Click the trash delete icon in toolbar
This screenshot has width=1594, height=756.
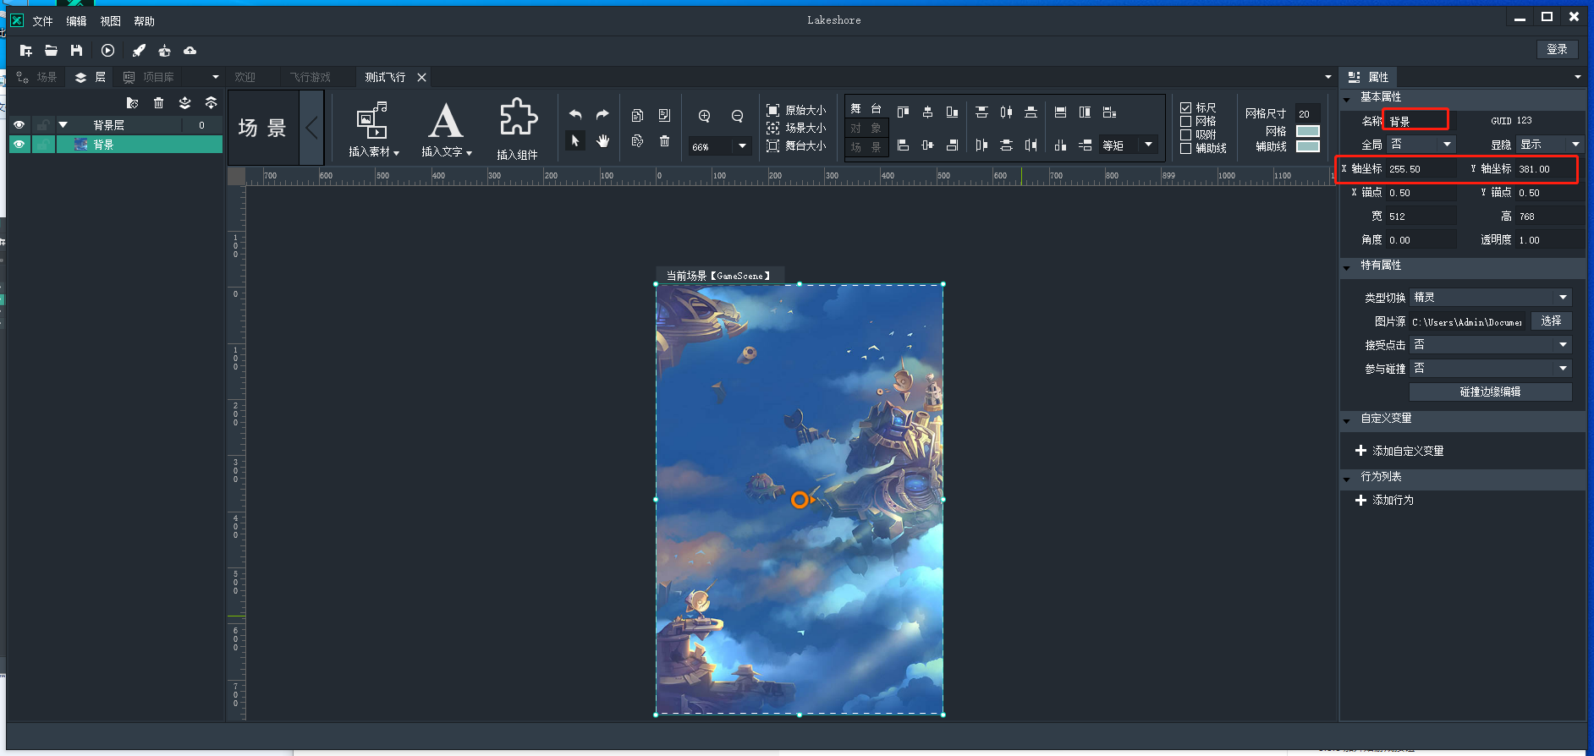pyautogui.click(x=664, y=141)
